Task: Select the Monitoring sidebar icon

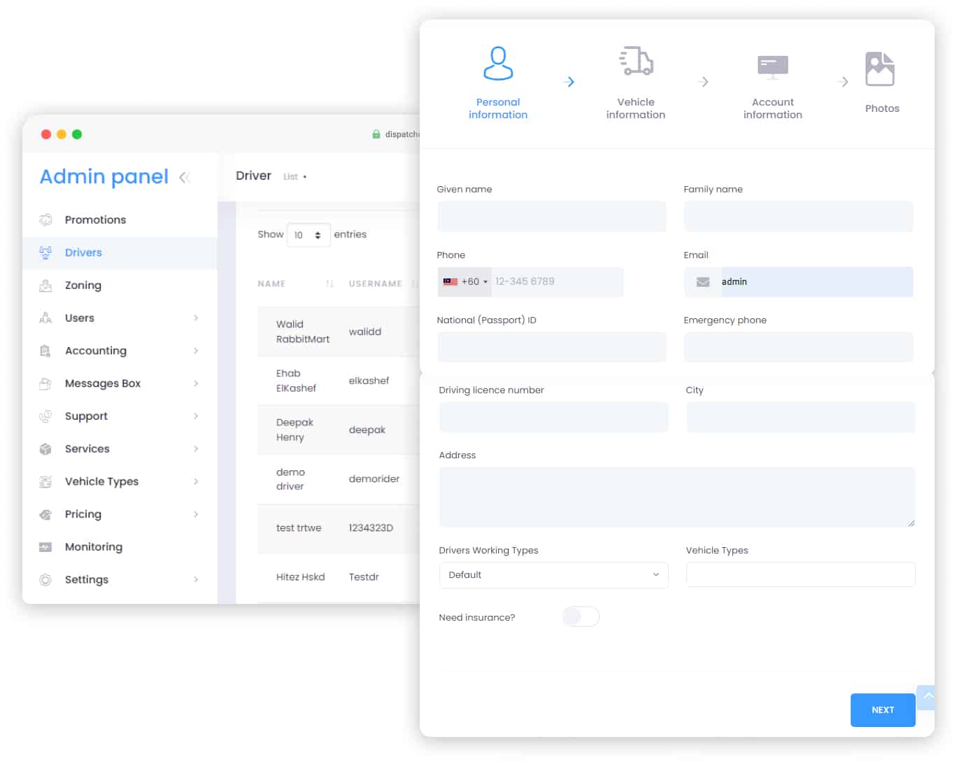Action: 45,546
